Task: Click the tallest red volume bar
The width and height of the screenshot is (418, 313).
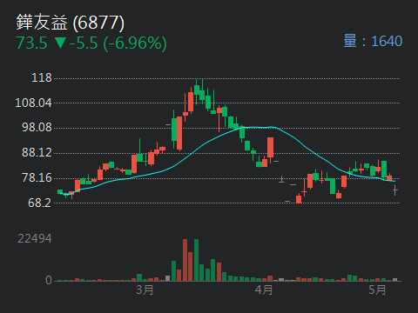Action: tap(185, 260)
